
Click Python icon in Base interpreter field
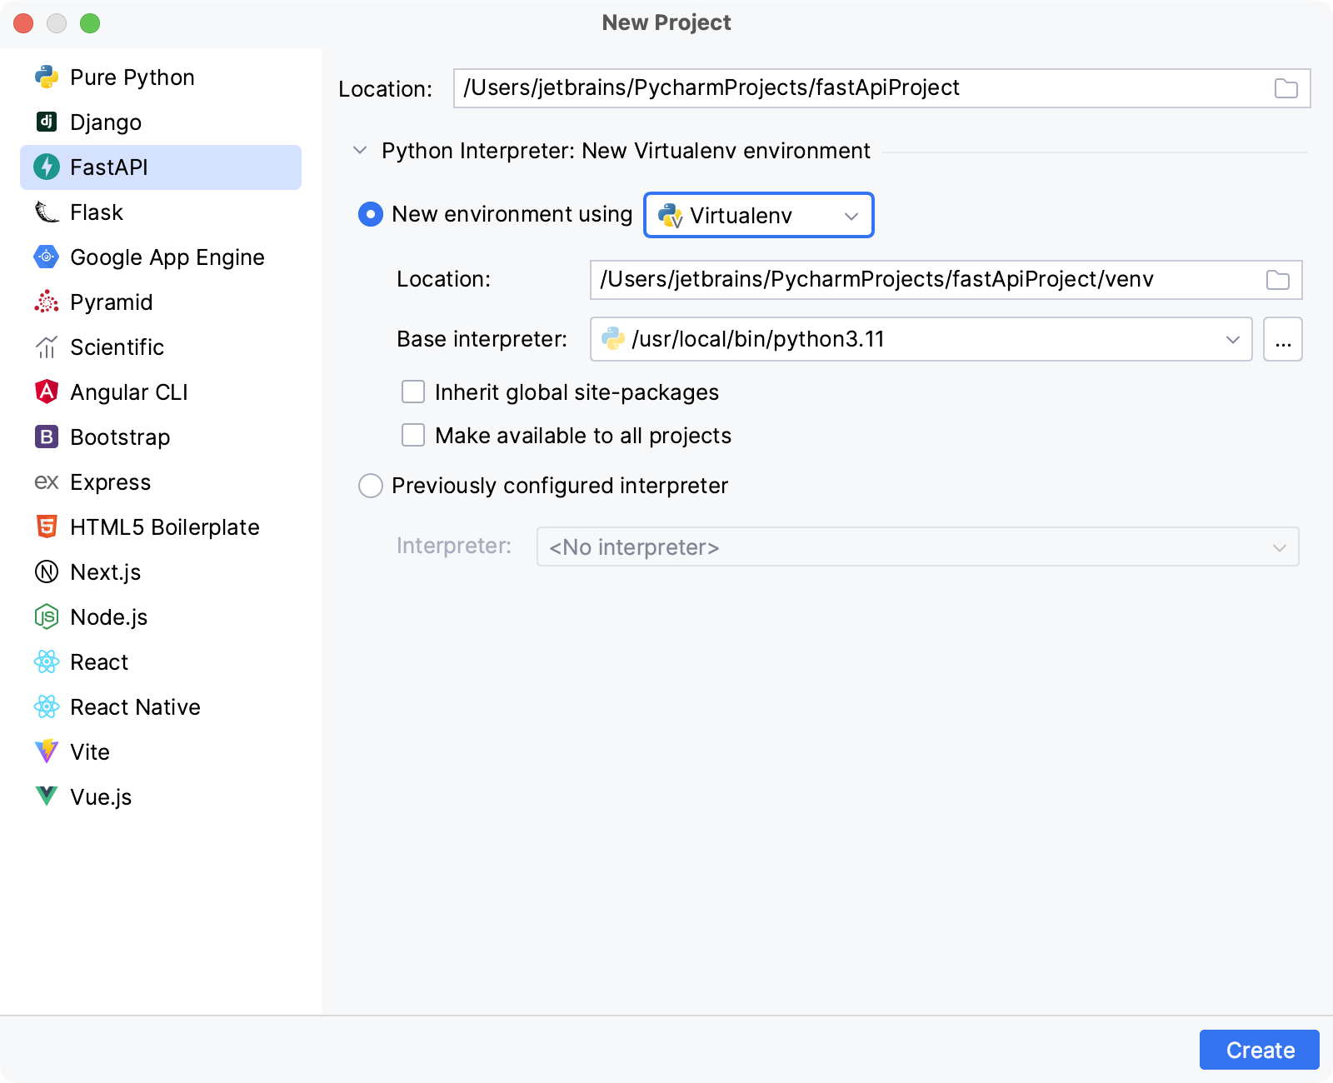click(x=613, y=338)
